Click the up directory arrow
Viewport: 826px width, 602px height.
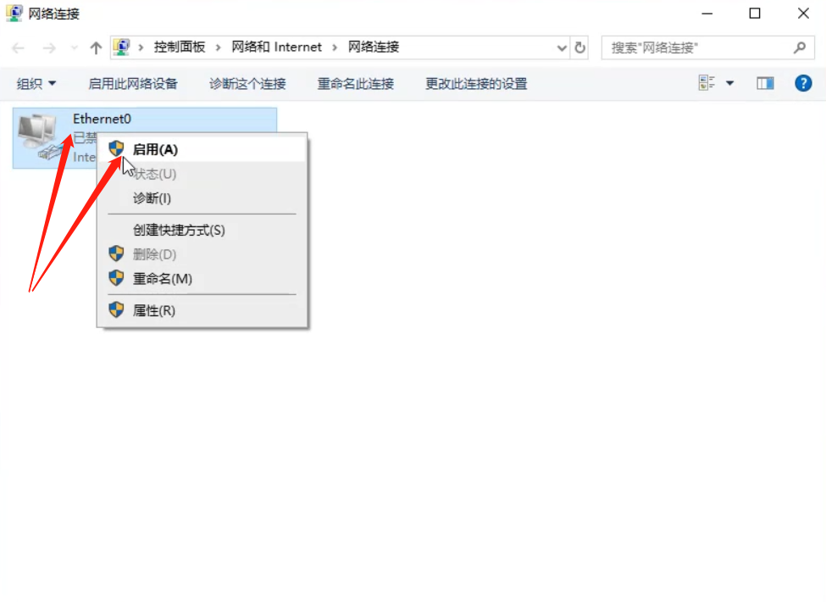(96, 47)
